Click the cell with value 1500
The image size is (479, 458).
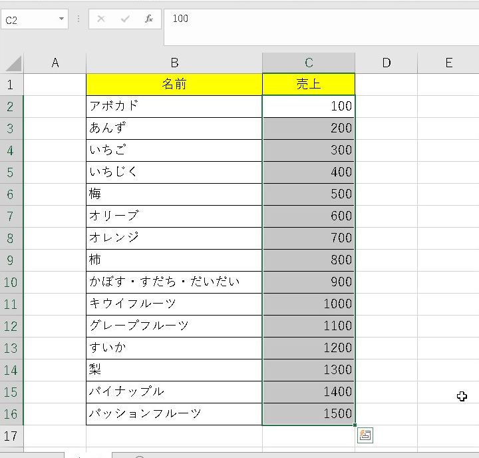[309, 414]
